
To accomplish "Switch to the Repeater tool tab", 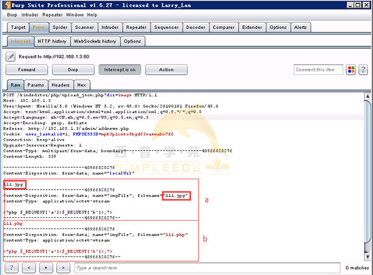I will coord(137,27).
